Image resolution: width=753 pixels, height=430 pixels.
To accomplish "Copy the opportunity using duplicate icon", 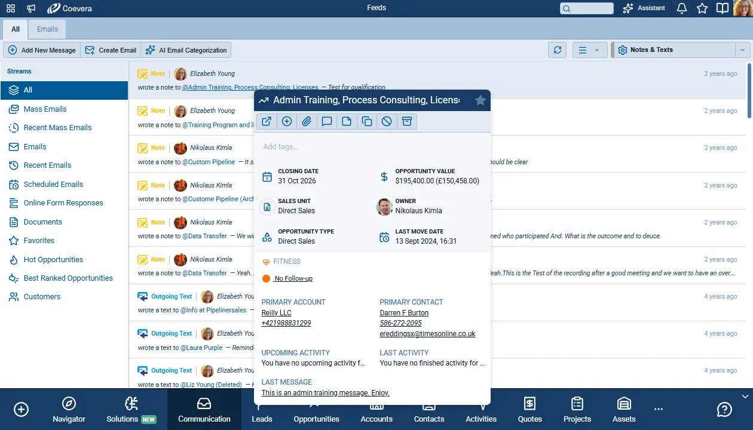I will click(367, 121).
